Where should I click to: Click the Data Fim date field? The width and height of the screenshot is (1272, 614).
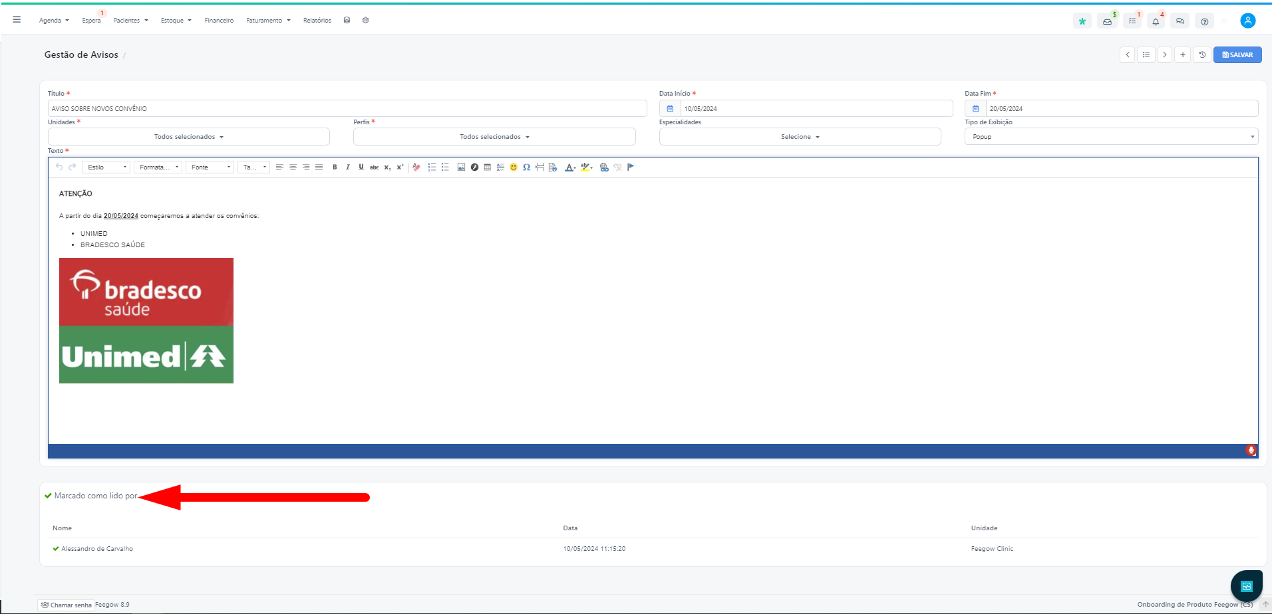tap(1122, 108)
